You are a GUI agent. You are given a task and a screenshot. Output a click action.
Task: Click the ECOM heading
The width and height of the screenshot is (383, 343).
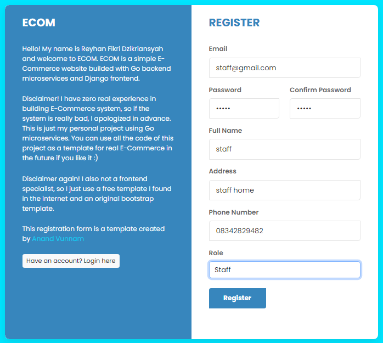38,23
